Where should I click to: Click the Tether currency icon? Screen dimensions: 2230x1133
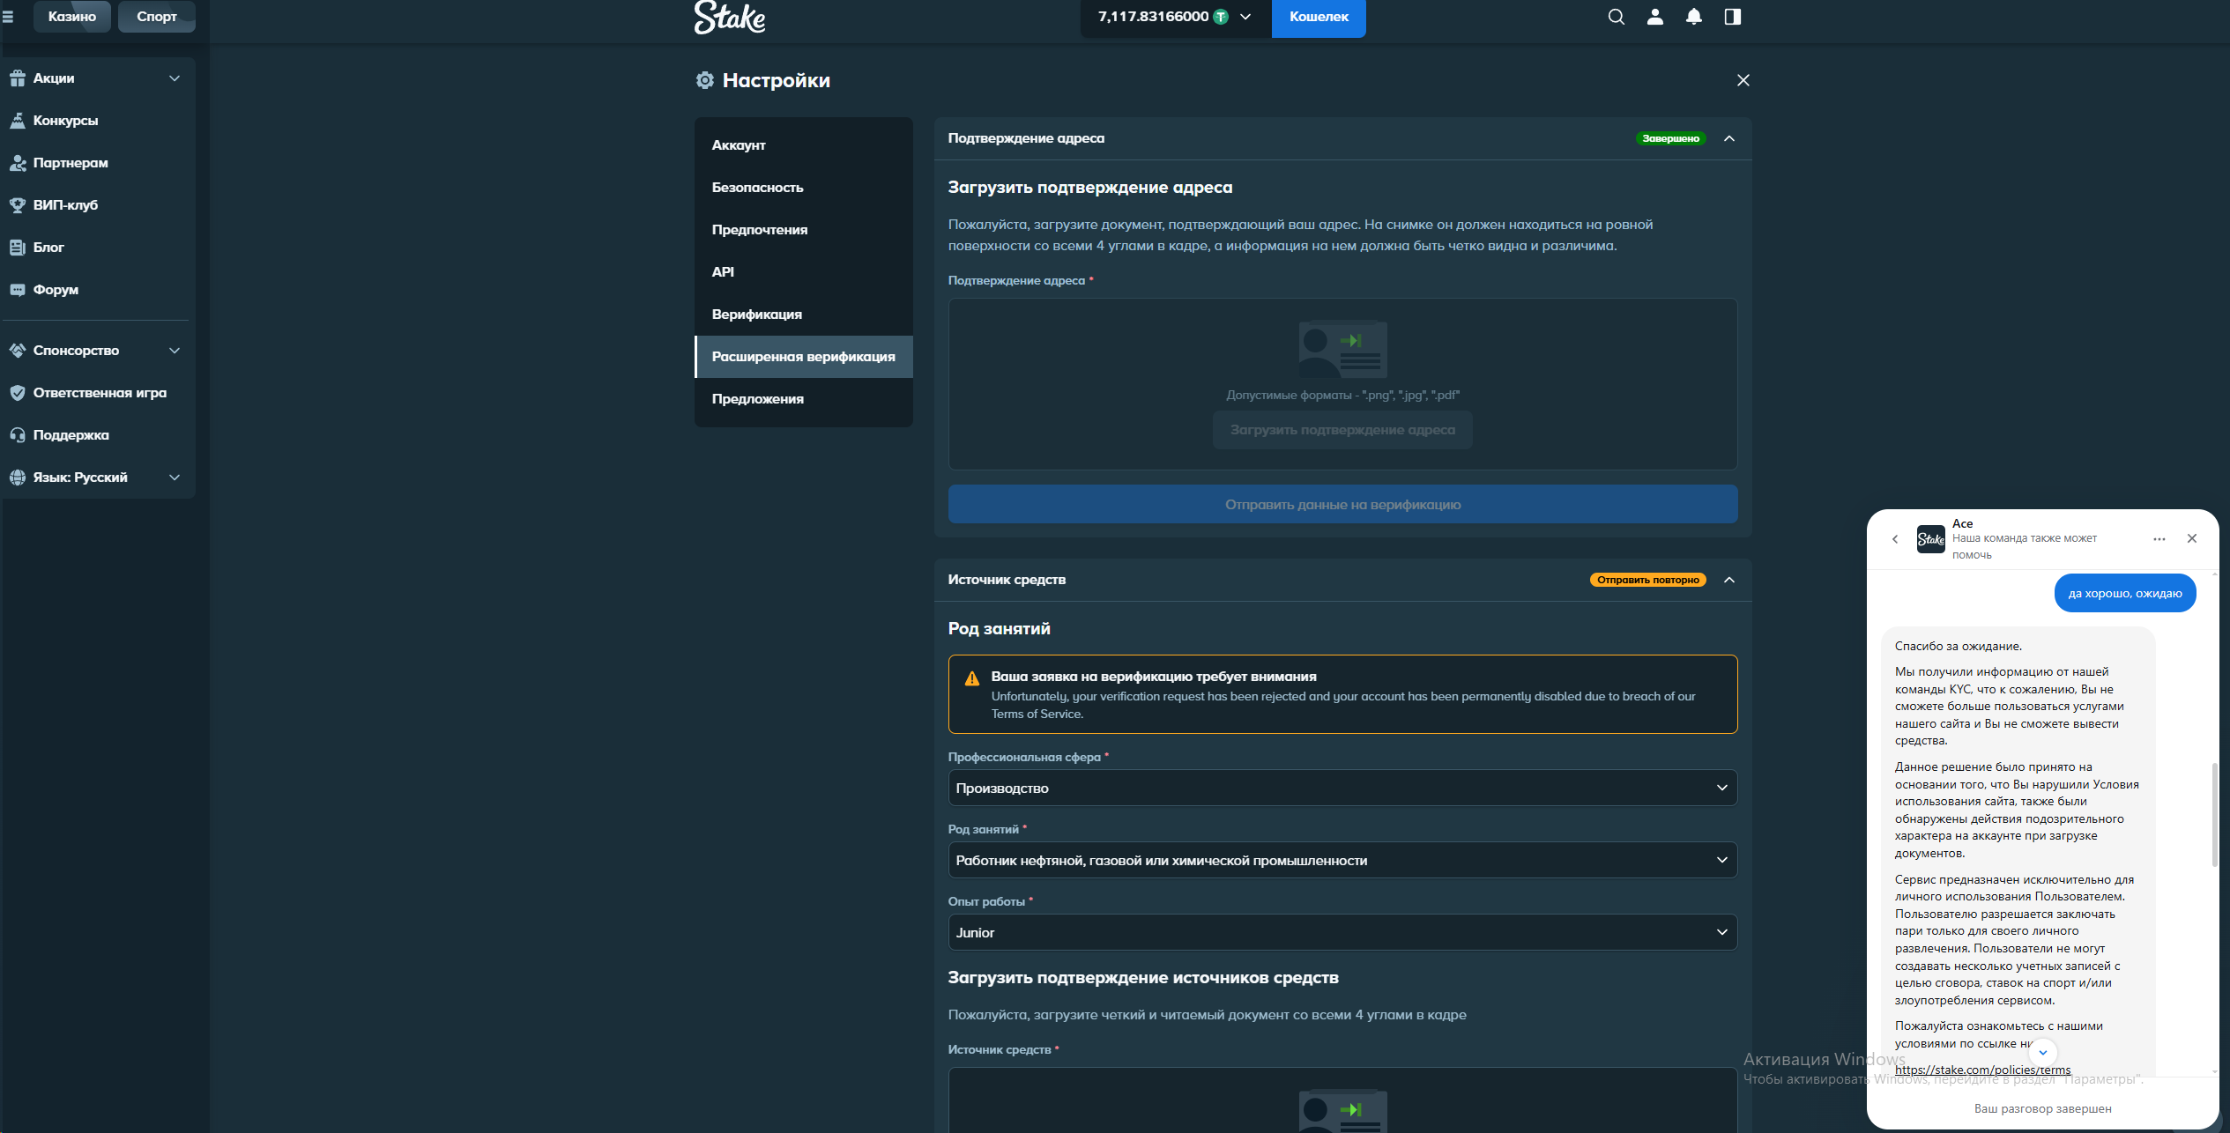[x=1221, y=17]
